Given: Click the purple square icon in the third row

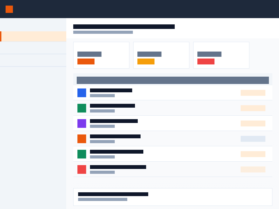Looking at the screenshot, I should click(82, 123).
